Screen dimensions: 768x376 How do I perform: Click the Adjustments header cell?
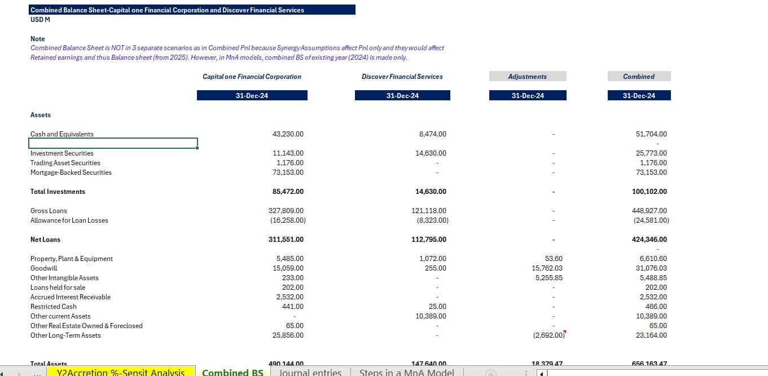point(528,76)
